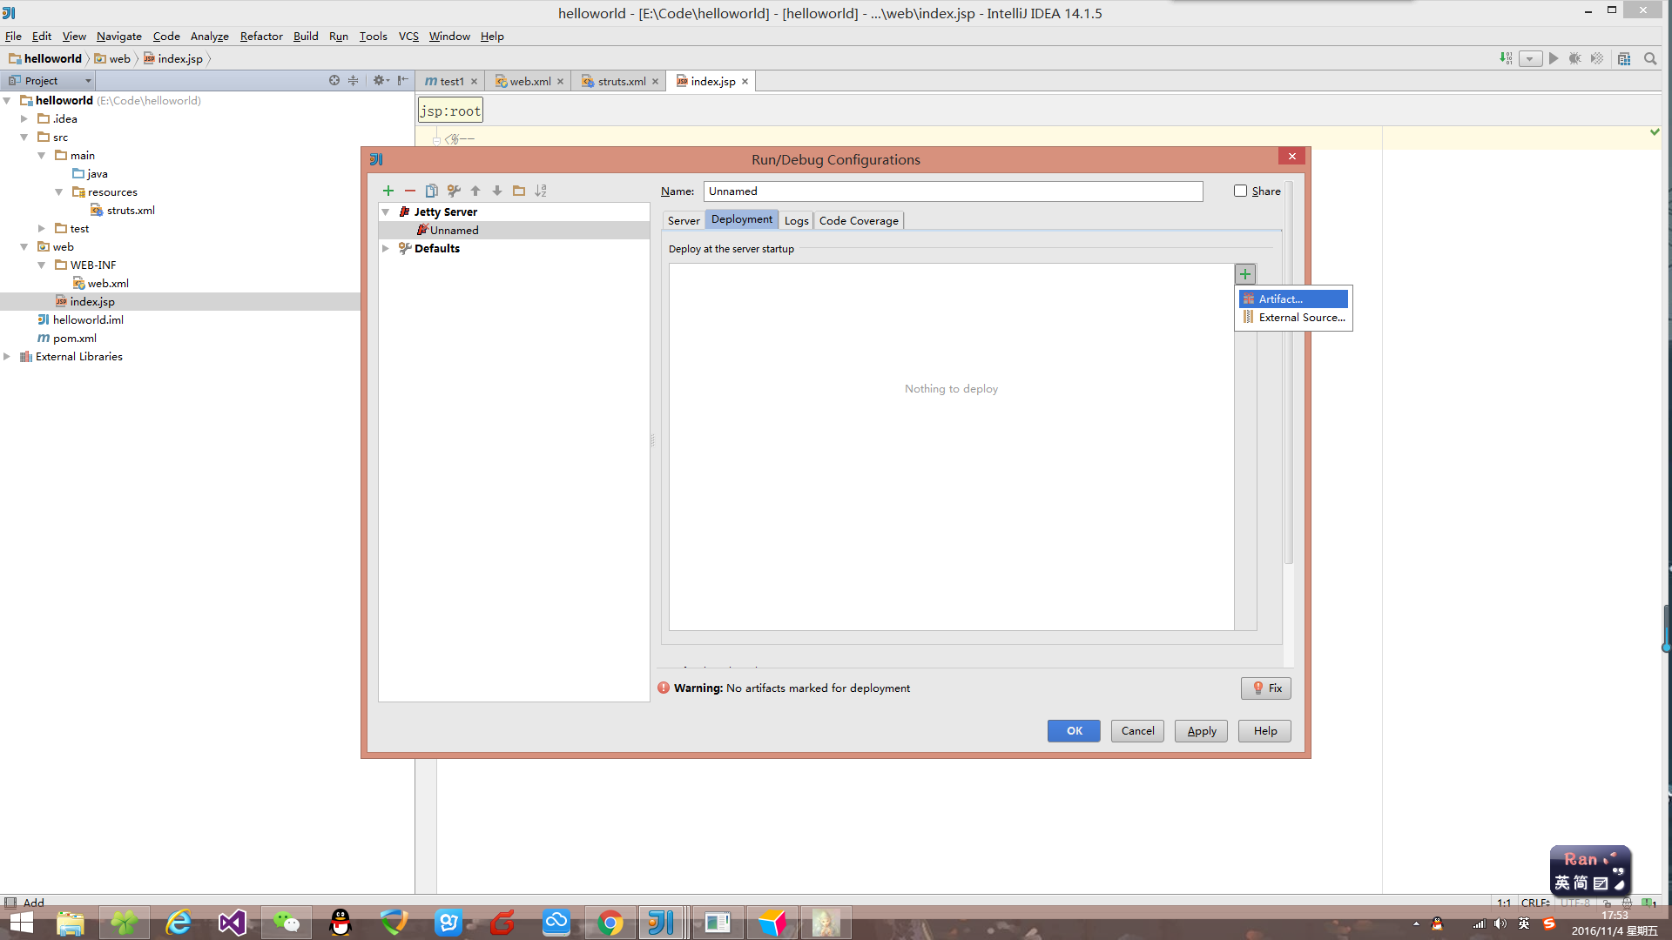
Task: Expand the test folder
Action: pos(42,228)
